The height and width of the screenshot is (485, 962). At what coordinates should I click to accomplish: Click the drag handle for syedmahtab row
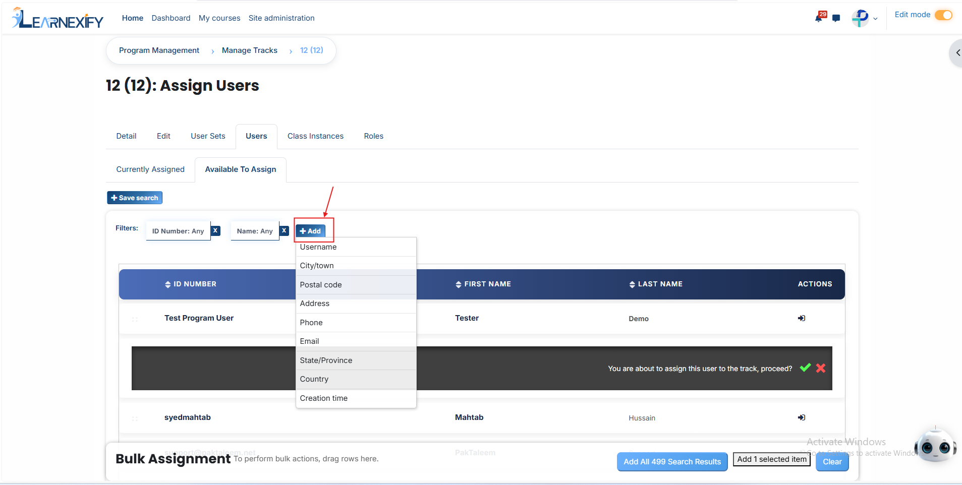(135, 418)
